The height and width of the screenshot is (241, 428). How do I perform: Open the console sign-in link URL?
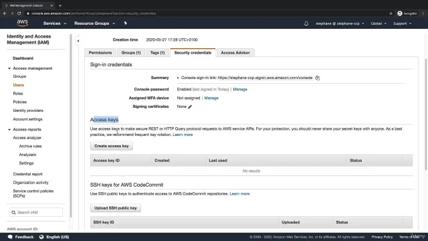tap(265, 78)
